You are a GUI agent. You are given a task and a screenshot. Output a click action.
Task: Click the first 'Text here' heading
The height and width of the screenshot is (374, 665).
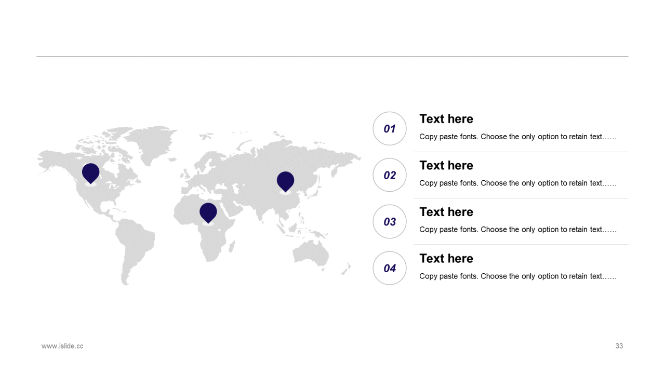click(x=446, y=119)
